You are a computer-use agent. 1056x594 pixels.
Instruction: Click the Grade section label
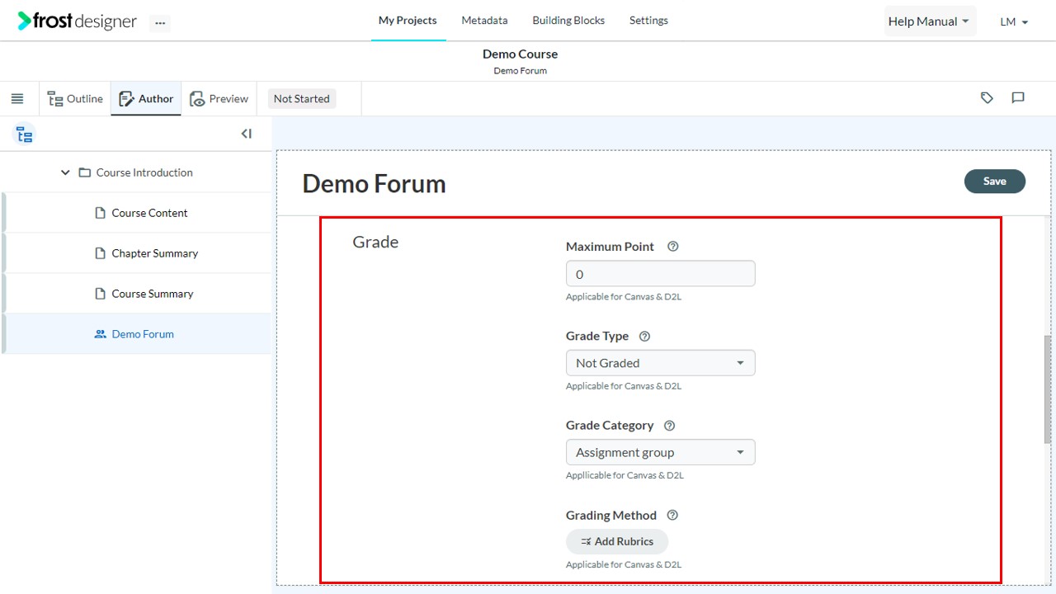tap(375, 242)
